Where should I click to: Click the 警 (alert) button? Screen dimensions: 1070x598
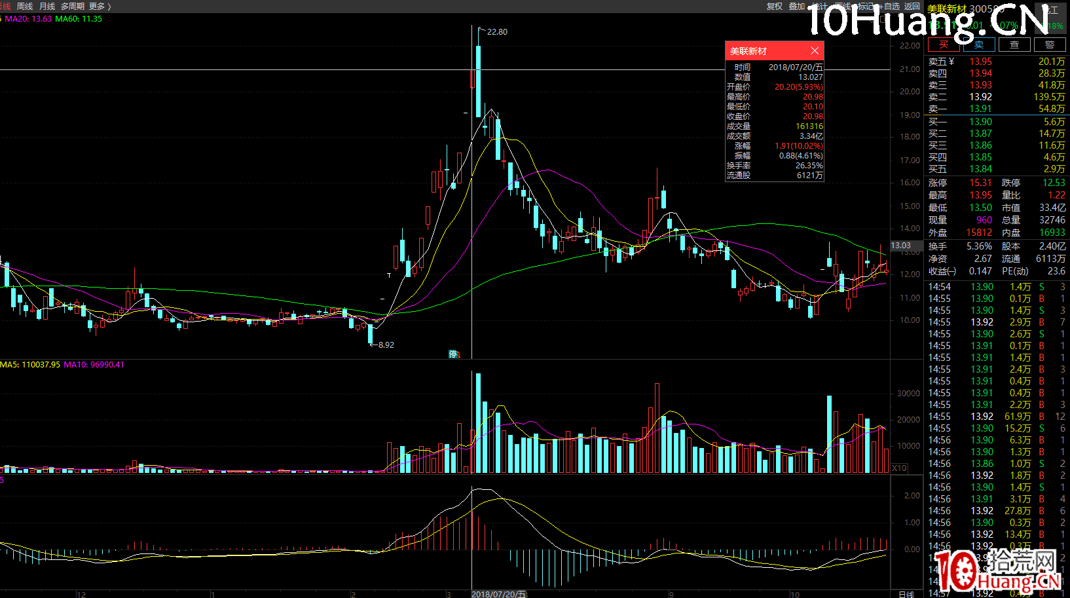(1050, 45)
